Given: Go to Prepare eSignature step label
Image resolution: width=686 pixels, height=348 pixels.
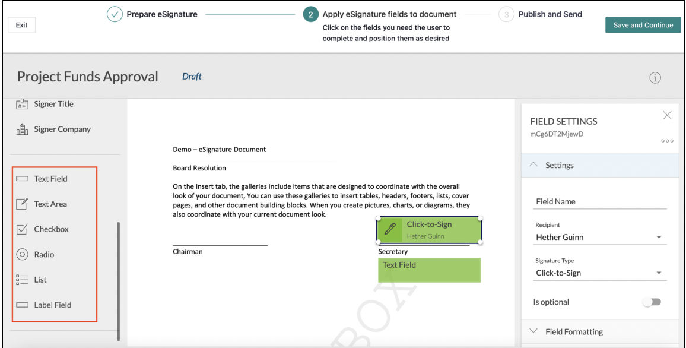Looking at the screenshot, I should 162,14.
